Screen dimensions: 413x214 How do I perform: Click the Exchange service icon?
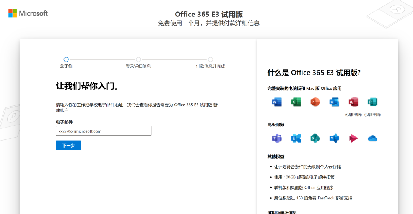tap(296, 138)
